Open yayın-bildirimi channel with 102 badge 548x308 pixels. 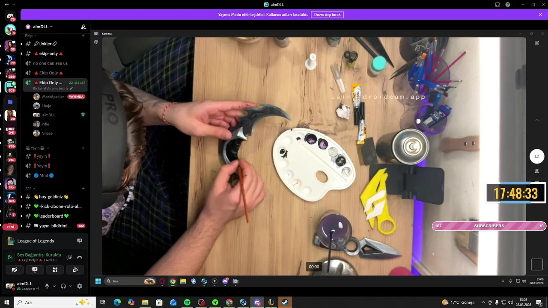coord(55,225)
